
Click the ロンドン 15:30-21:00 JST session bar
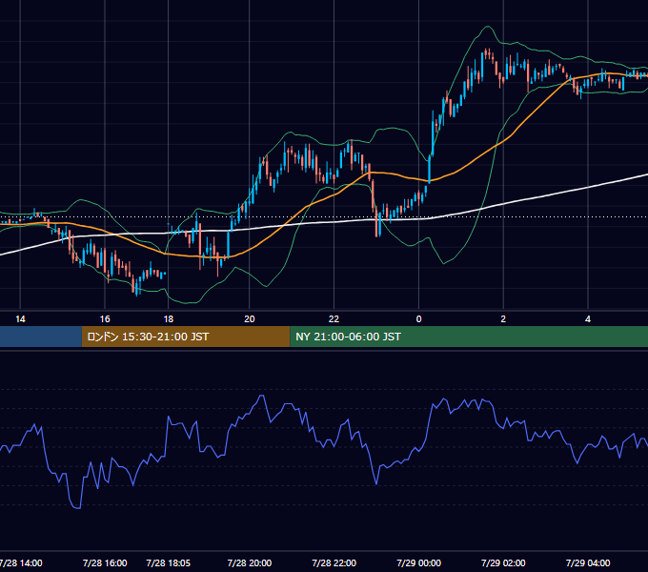click(186, 337)
